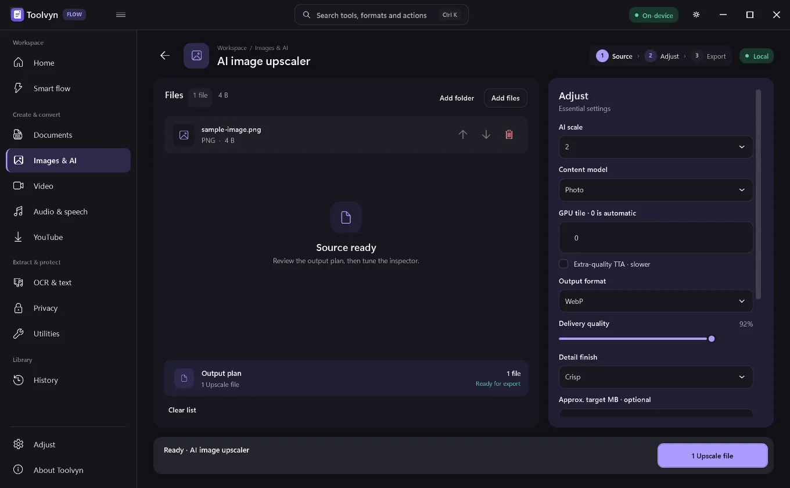Toggle the Local mode indicator

tap(756, 56)
